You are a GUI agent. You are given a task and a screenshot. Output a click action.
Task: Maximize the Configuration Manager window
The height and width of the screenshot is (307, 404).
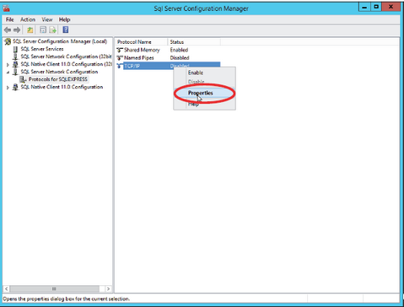tap(376, 7)
